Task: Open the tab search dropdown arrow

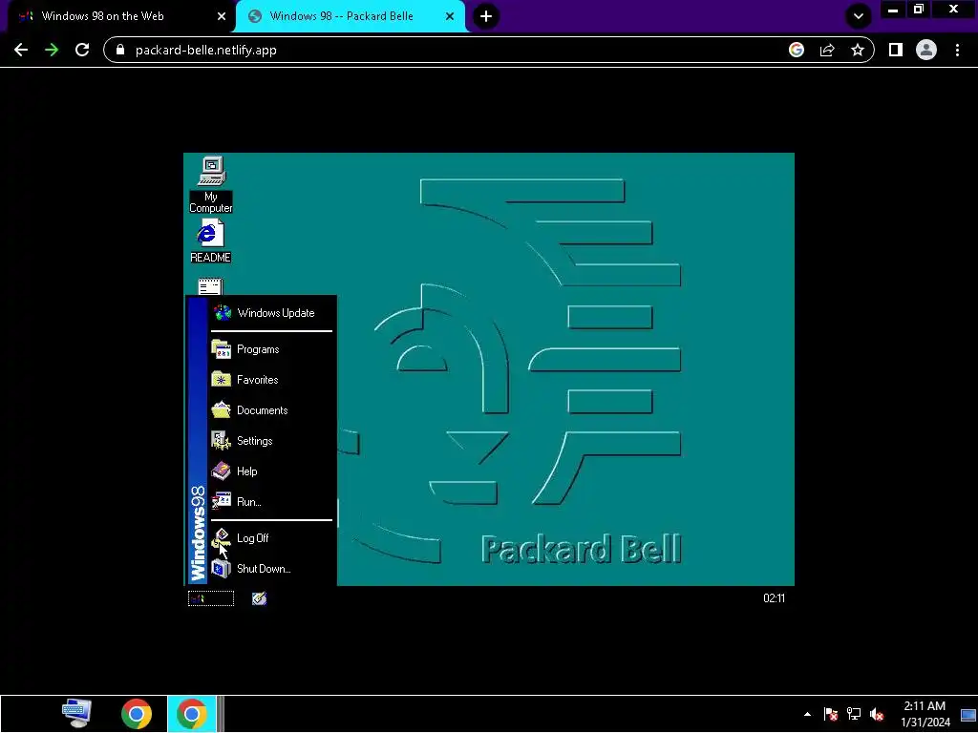Action: pos(859,16)
